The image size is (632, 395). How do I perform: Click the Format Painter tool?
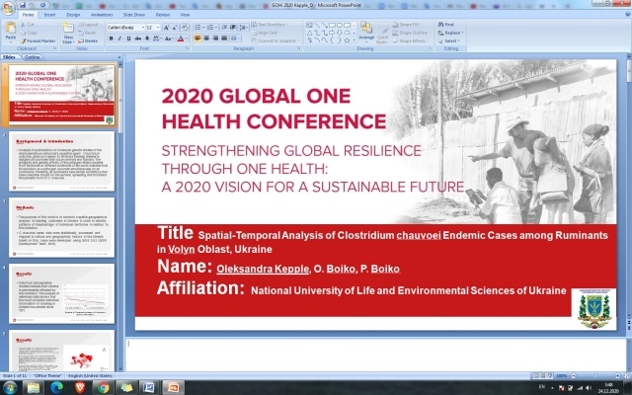(39, 40)
